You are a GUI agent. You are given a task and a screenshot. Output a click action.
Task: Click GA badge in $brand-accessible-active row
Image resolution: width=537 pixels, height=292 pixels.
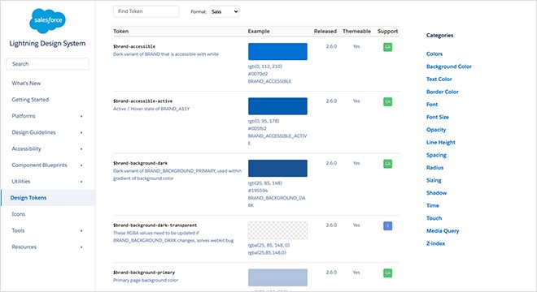pyautogui.click(x=387, y=101)
